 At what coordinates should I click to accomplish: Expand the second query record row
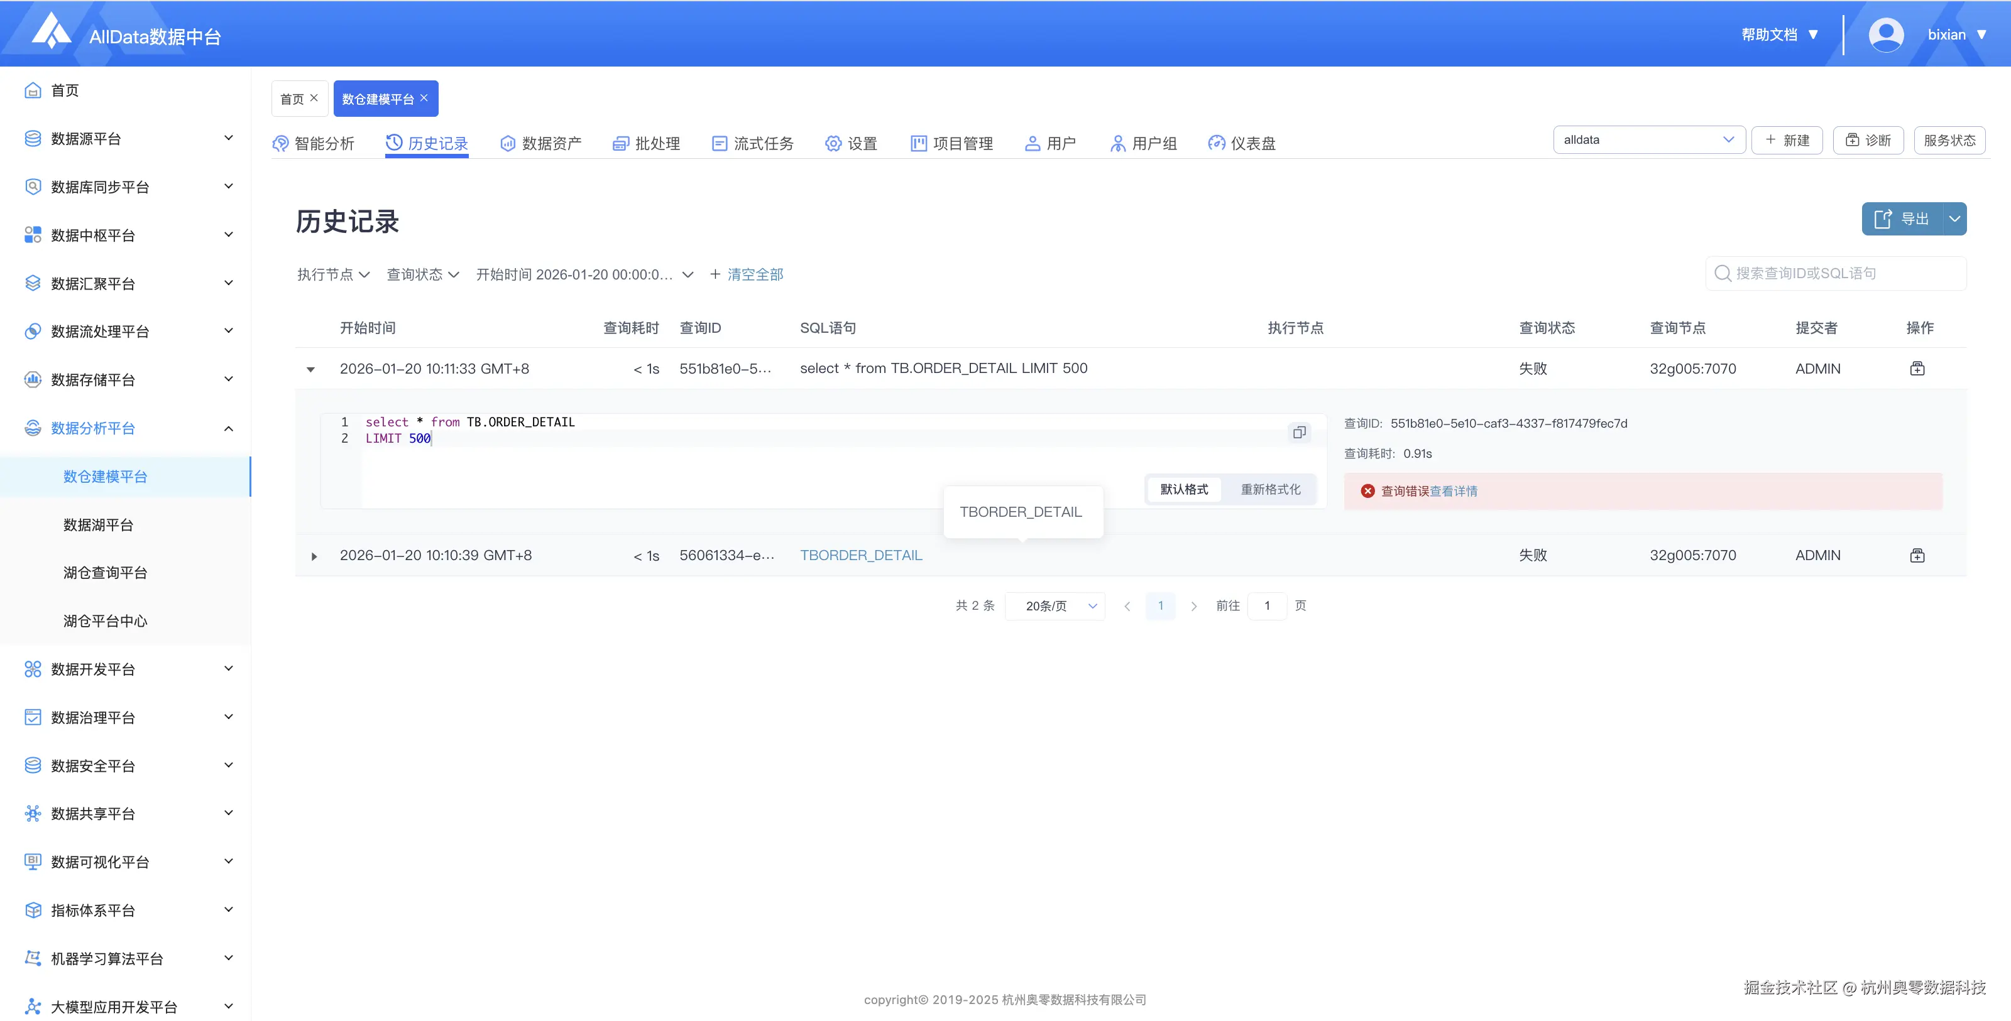click(314, 556)
